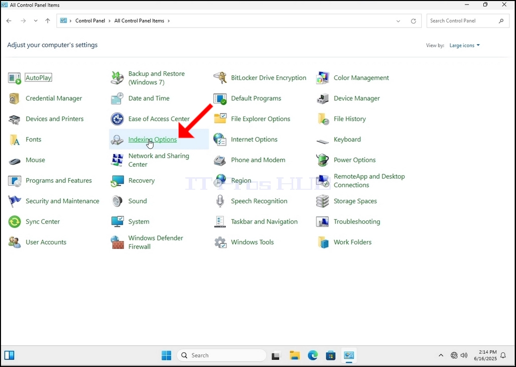The image size is (516, 367).
Task: Open the System monitor icon
Action: 117,221
